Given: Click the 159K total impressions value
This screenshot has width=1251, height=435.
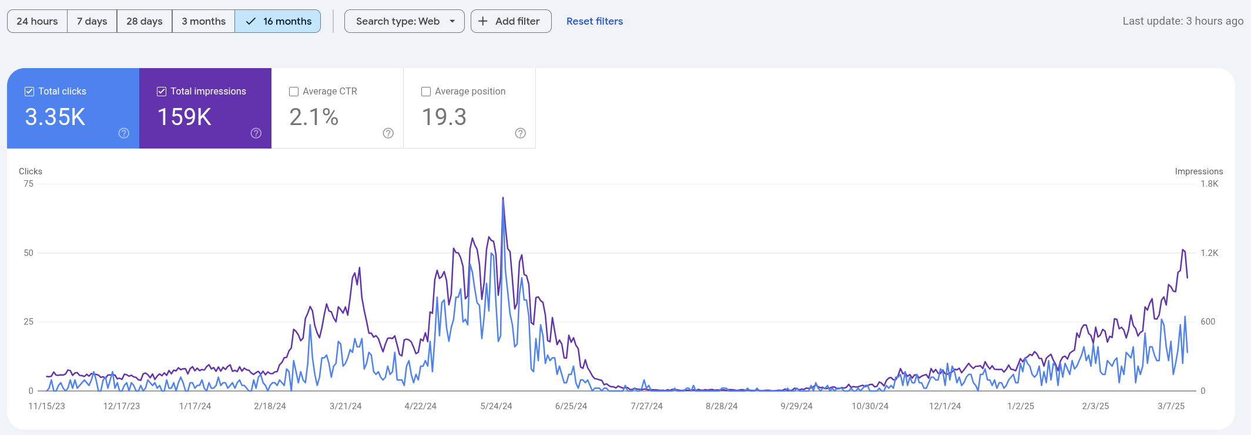Looking at the screenshot, I should (x=184, y=117).
